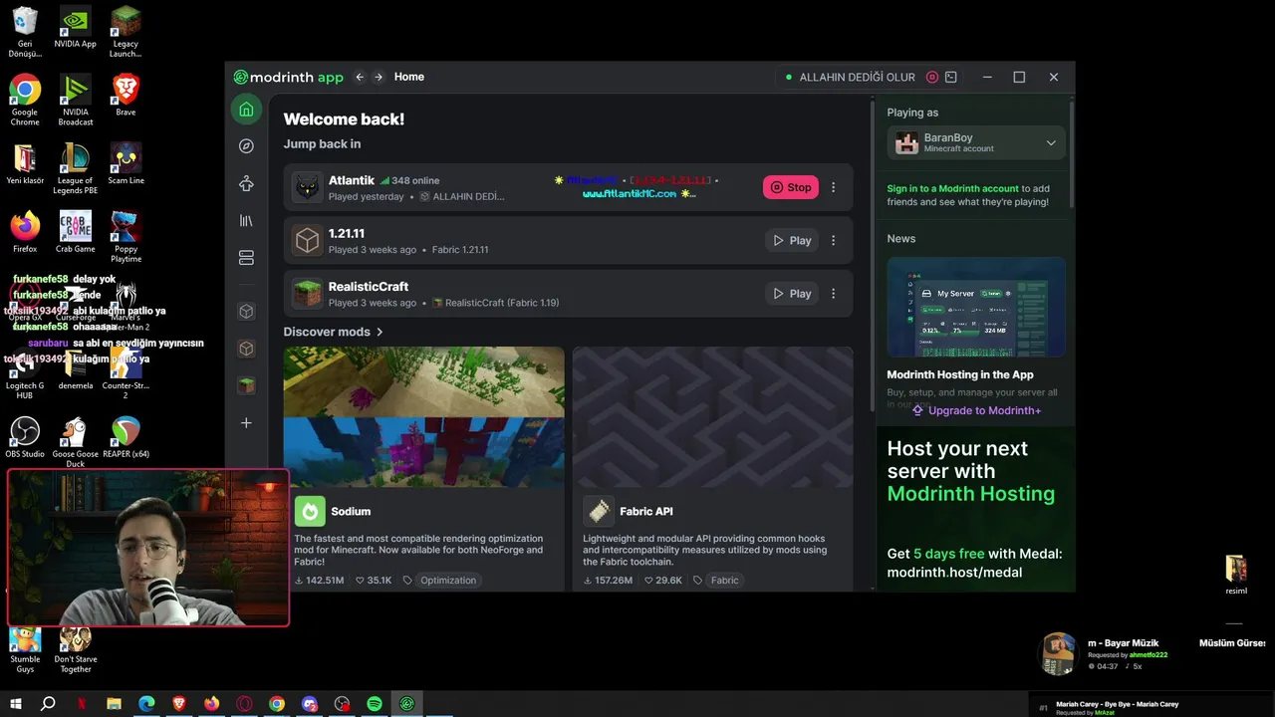This screenshot has height=717, width=1275.
Task: Open File Explorer in the taskbar
Action: pos(114,704)
